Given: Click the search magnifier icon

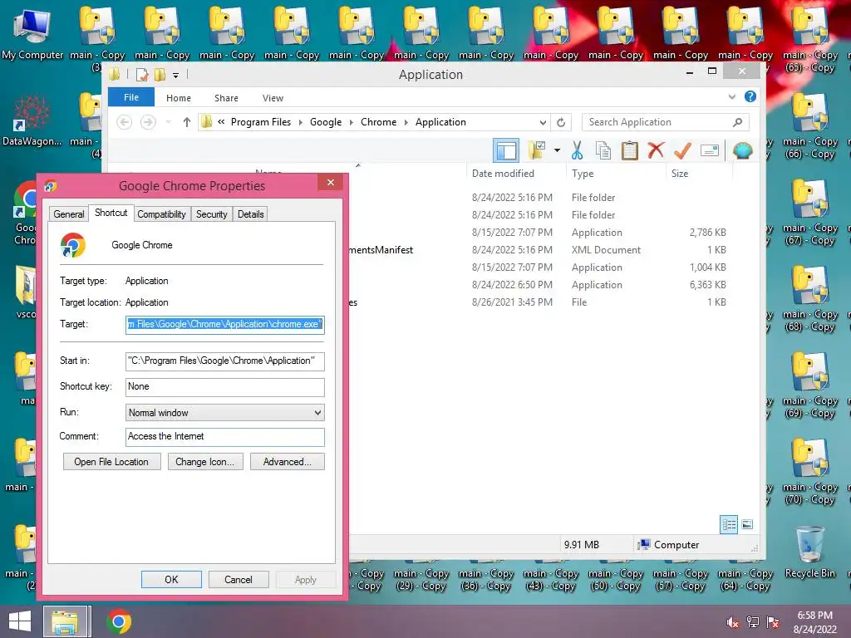Looking at the screenshot, I should click(738, 123).
